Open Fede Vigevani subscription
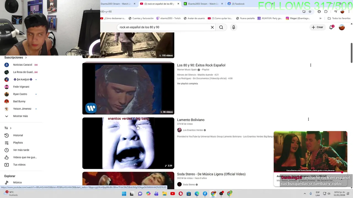This screenshot has height=198, width=353. pyautogui.click(x=21, y=87)
